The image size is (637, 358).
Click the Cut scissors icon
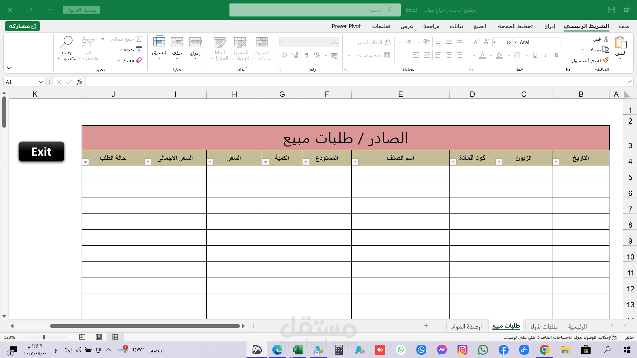coord(606,39)
